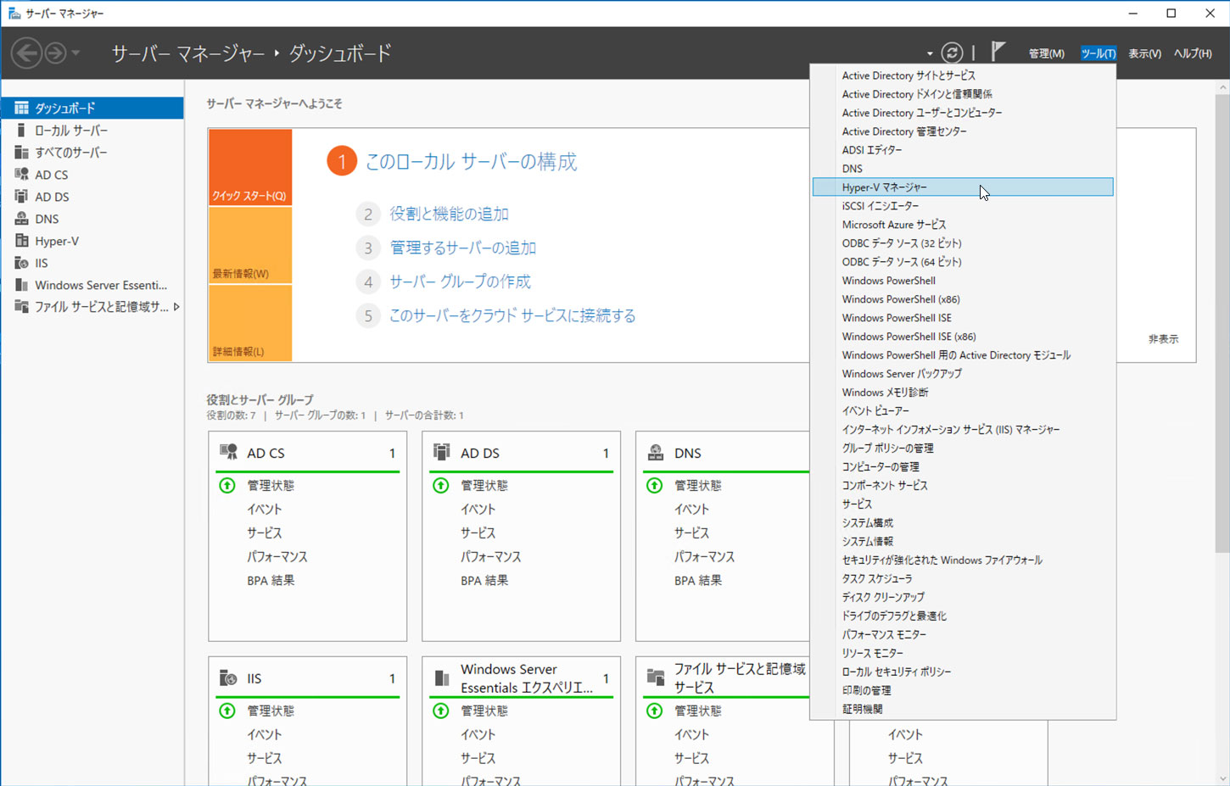Select ダッシュボード icon in sidebar

21,108
